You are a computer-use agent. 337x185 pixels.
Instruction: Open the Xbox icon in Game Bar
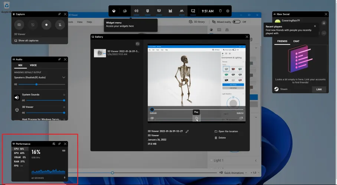[x=114, y=11]
